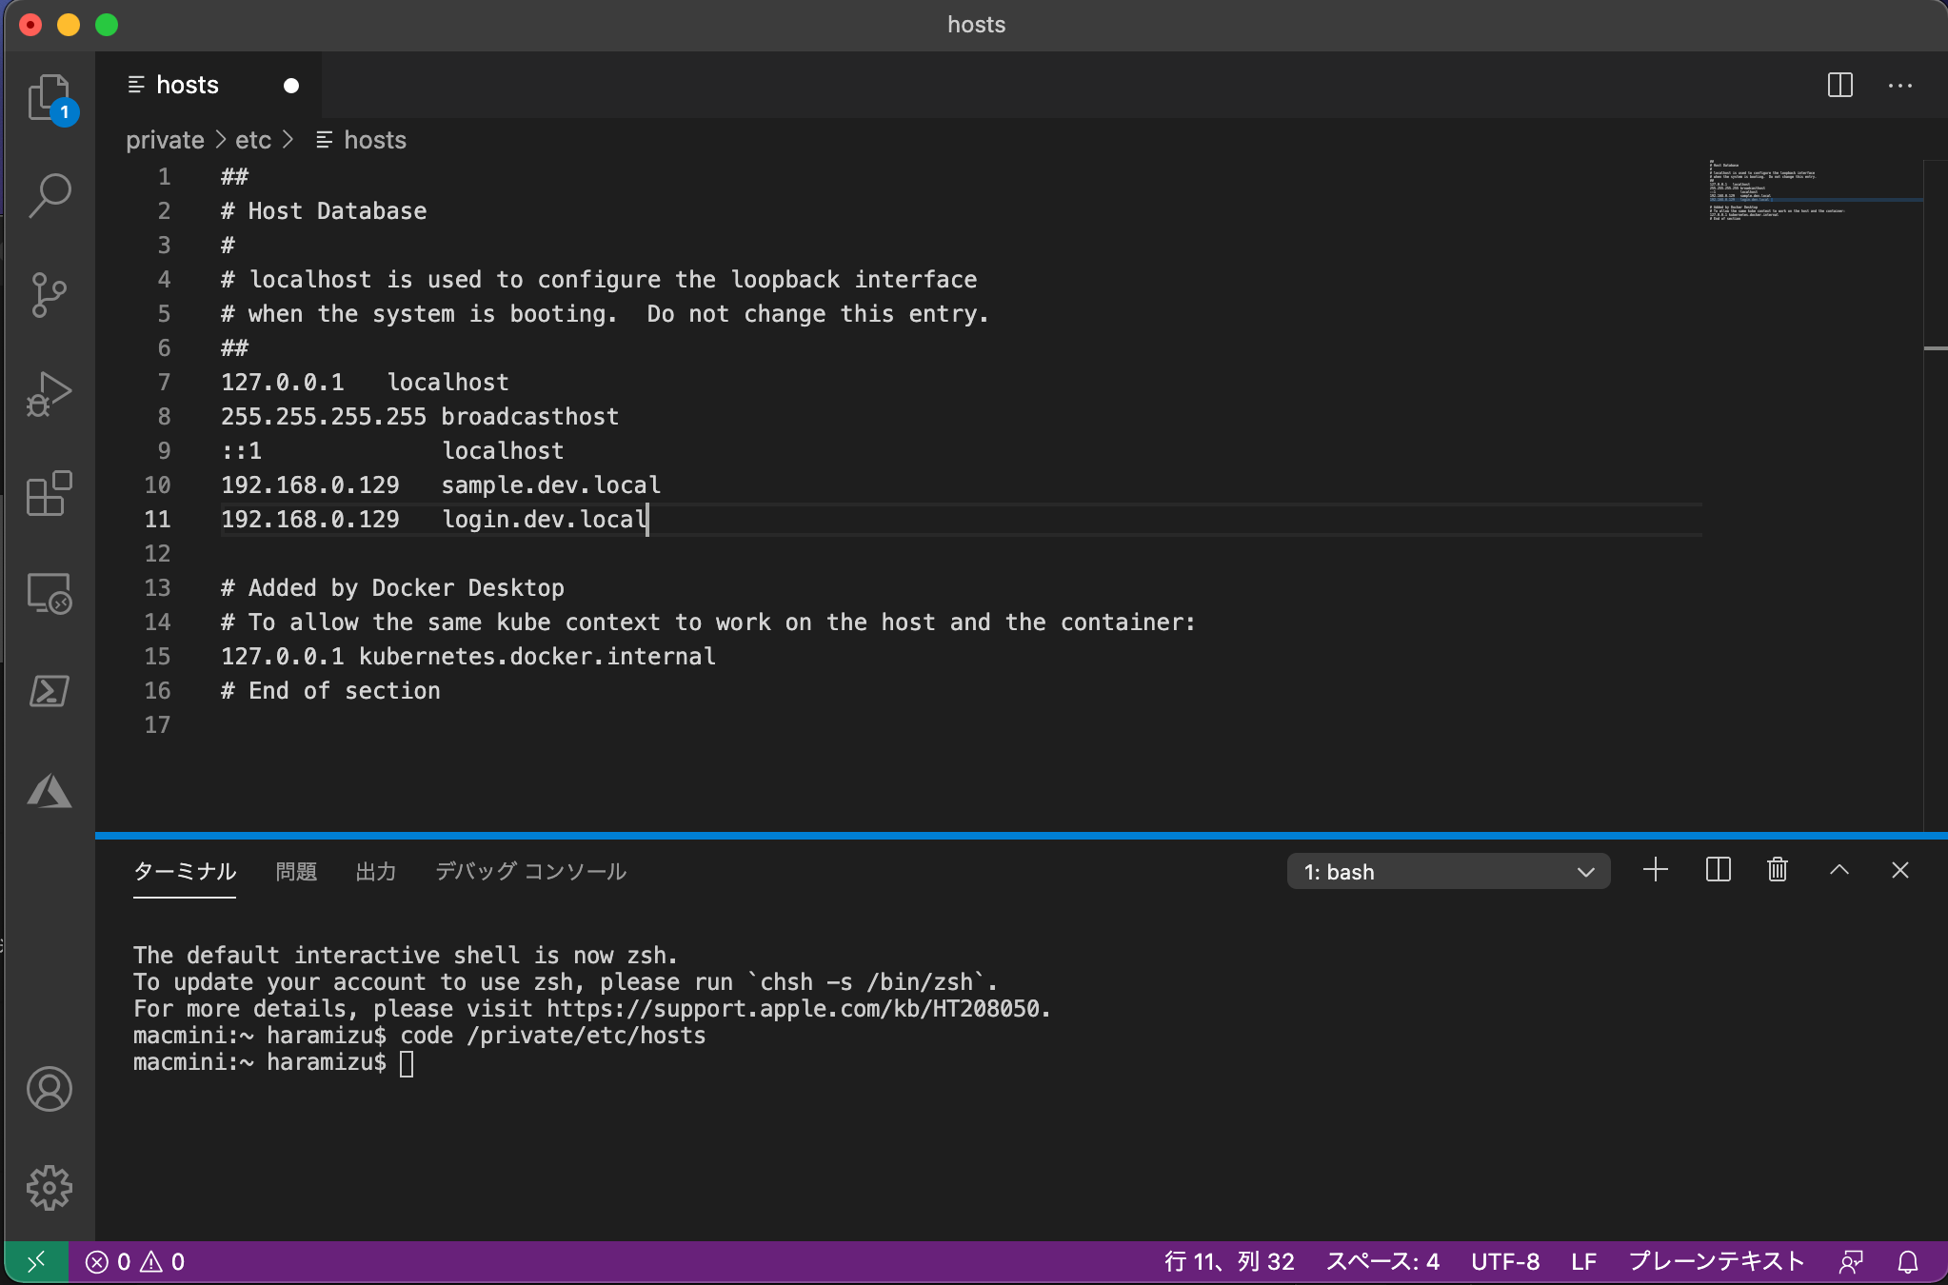Expand the hosts breadcrumb segment
Screen dimensions: 1948x1285
click(x=361, y=140)
